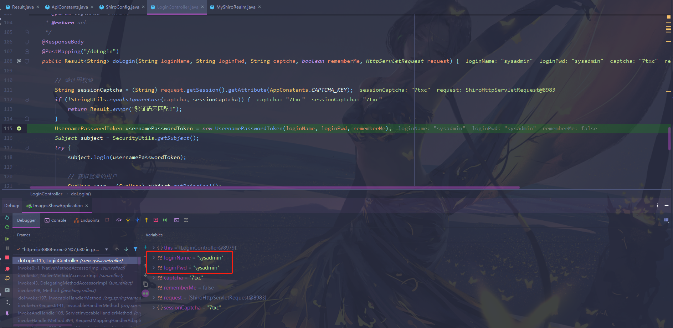Click the Step Over icon
This screenshot has width=673, height=328.
(x=119, y=220)
